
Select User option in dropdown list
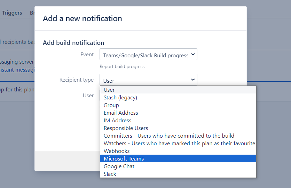click(109, 90)
